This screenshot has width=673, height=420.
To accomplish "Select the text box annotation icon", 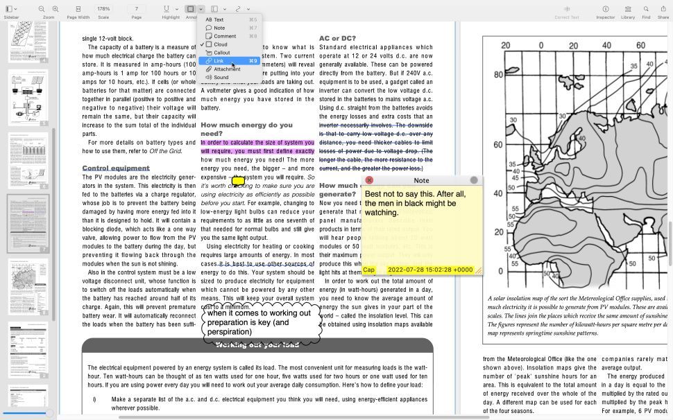I will pyautogui.click(x=214, y=7).
